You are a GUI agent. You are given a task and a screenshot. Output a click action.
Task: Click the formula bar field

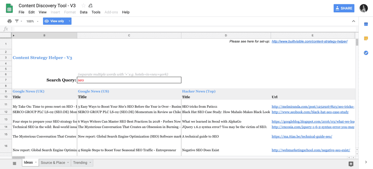[x=185, y=29]
